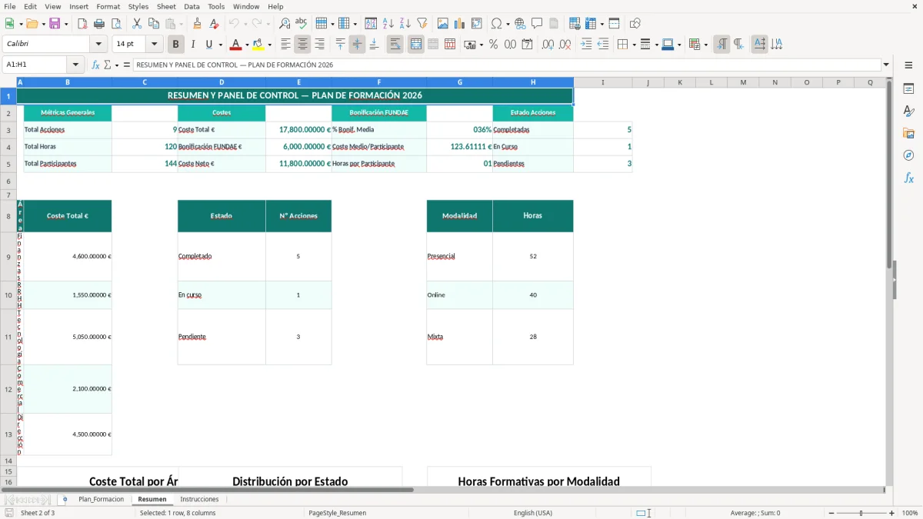Open Gallery panel in the sidebar

[908, 133]
